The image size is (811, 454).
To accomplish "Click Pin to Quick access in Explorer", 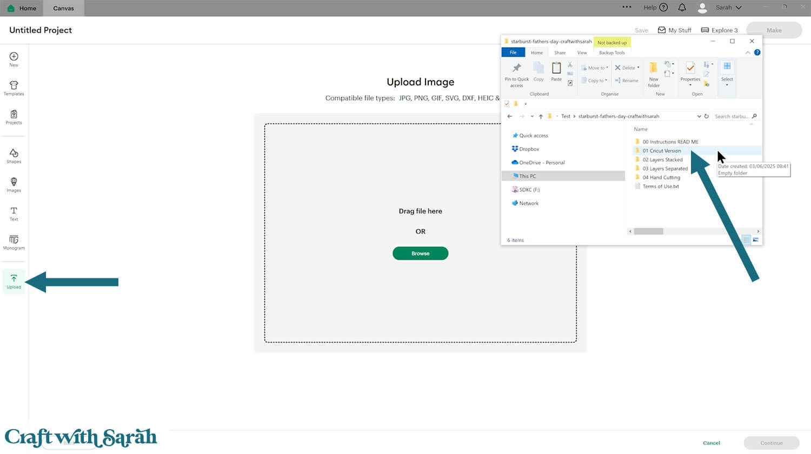I will (517, 75).
